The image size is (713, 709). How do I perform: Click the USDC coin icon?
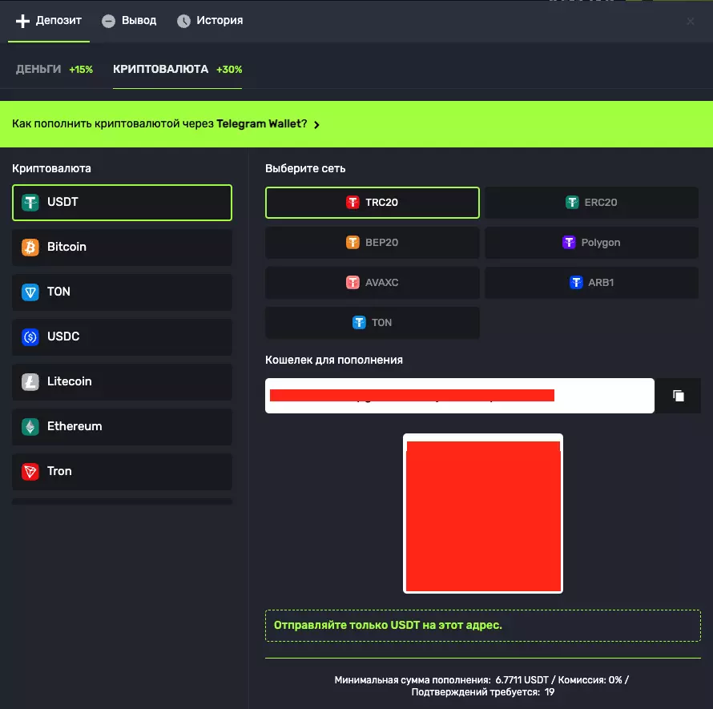(30, 337)
